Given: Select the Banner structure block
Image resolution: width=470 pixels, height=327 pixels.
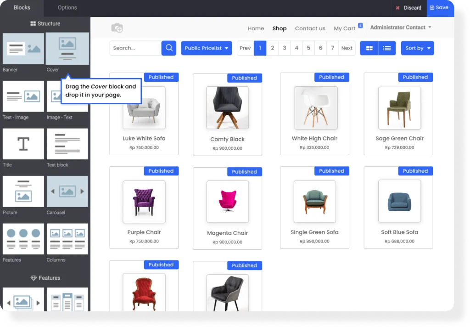Looking at the screenshot, I should pos(23,49).
